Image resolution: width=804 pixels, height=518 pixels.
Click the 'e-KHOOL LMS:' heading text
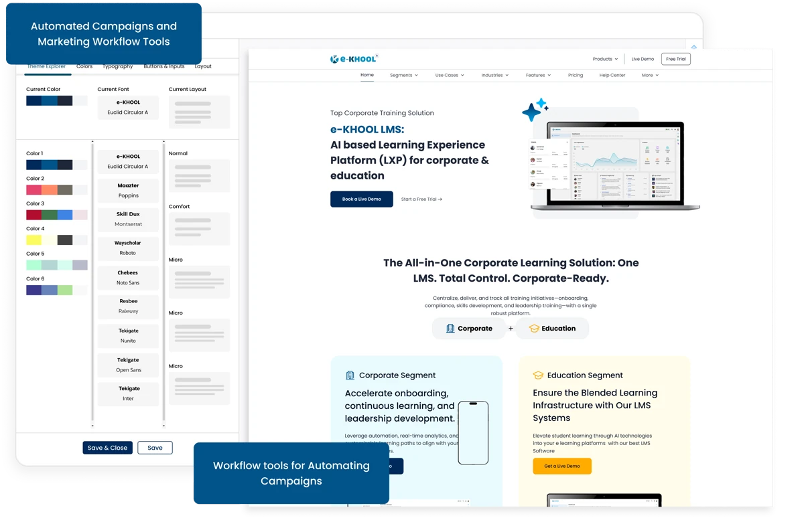(x=367, y=129)
